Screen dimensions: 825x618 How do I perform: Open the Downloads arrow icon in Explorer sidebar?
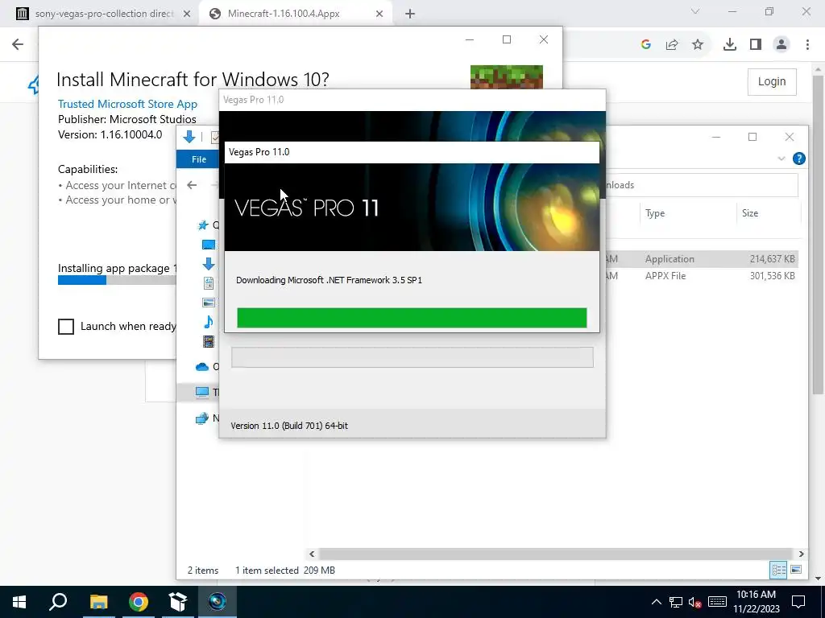pyautogui.click(x=209, y=264)
